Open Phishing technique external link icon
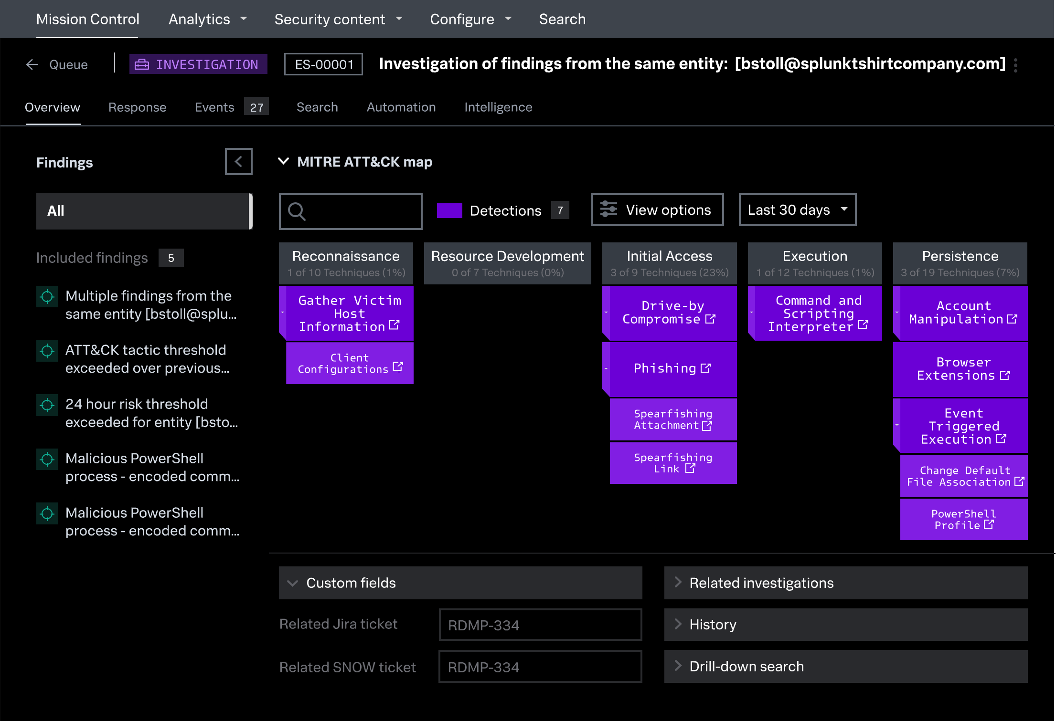 pos(705,368)
